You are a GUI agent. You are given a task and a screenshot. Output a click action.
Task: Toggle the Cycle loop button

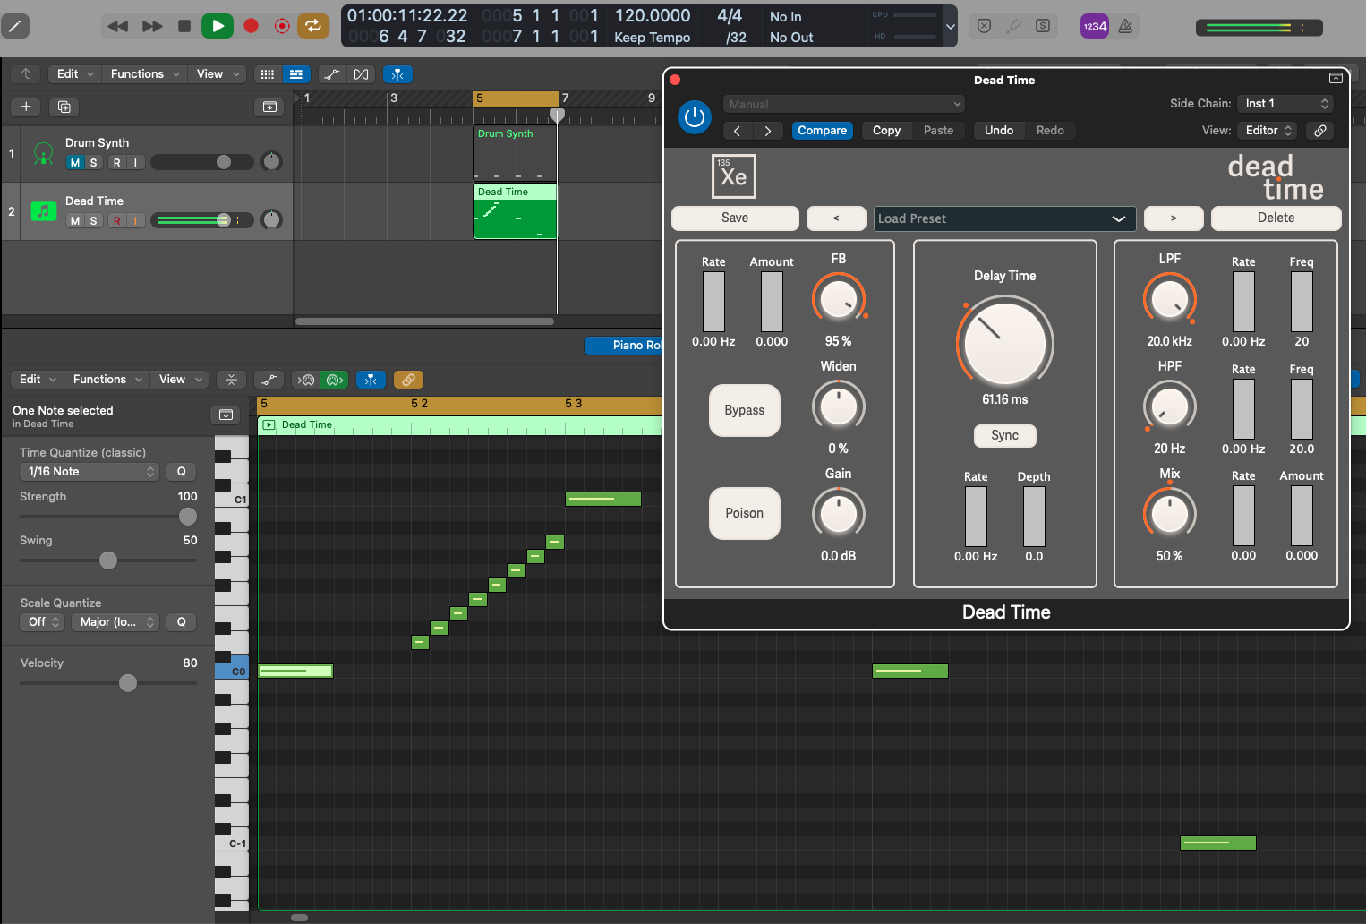[313, 26]
